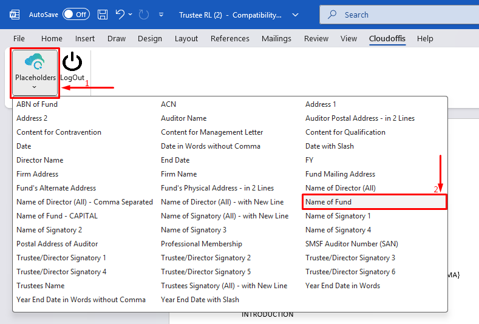
Task: Open the Help tab
Action: (x=425, y=38)
